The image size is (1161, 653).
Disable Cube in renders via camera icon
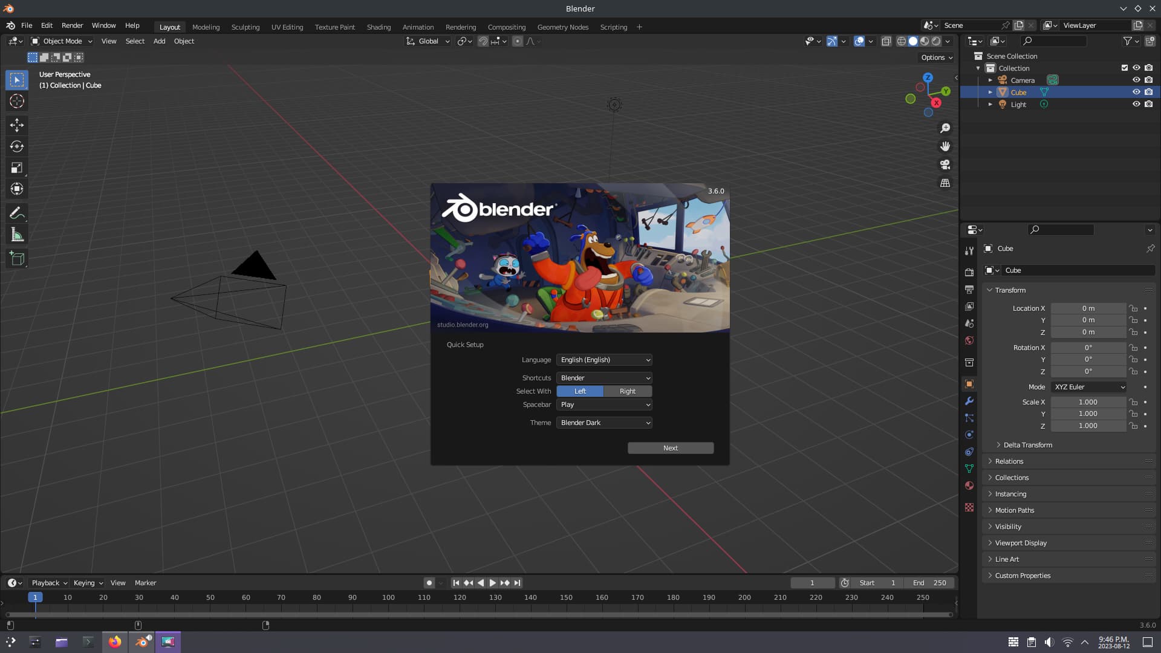tap(1148, 92)
